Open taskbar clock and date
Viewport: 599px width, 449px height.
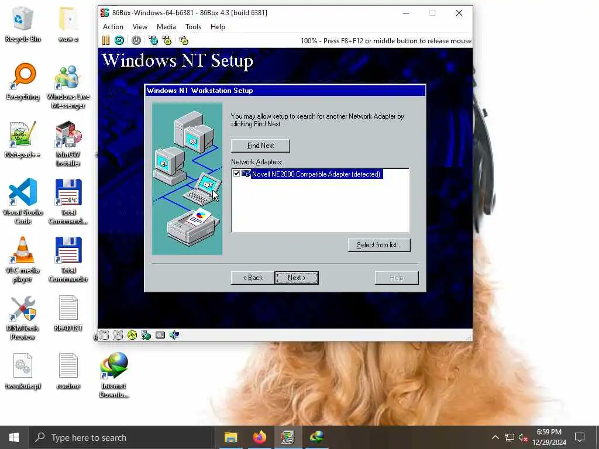[x=549, y=437]
